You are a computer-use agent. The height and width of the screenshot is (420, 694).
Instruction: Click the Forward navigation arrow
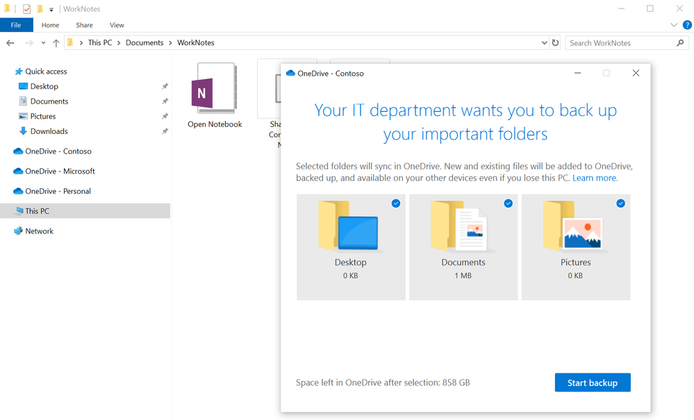[x=28, y=43]
